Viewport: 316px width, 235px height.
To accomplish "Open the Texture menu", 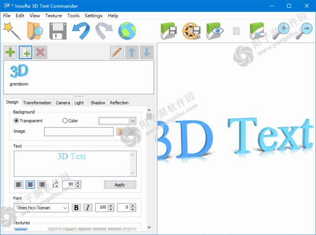I will (53, 16).
